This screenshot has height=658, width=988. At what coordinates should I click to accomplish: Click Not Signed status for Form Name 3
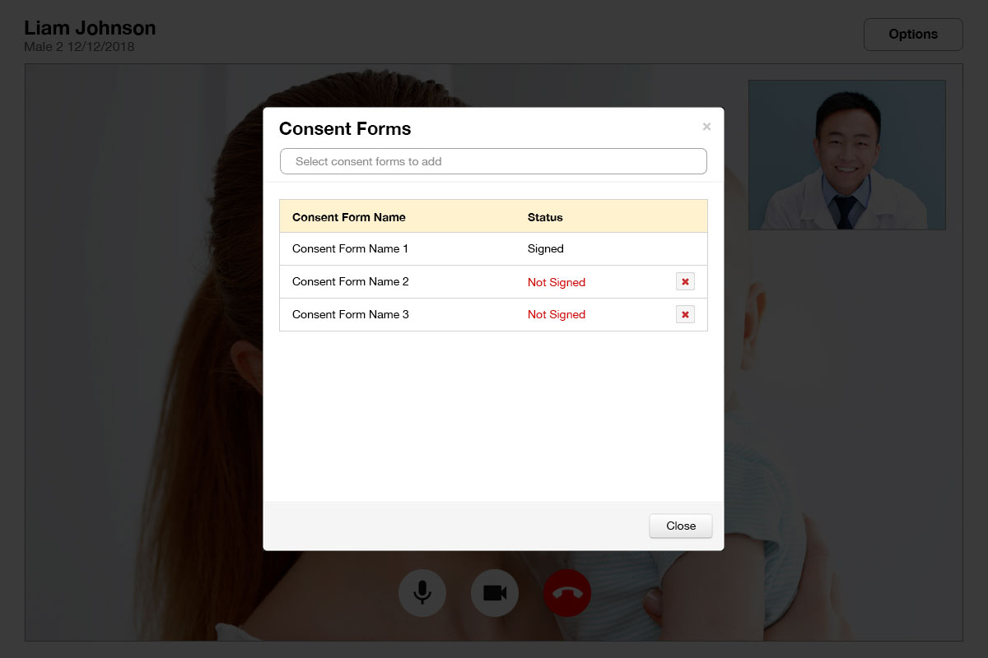coord(557,314)
